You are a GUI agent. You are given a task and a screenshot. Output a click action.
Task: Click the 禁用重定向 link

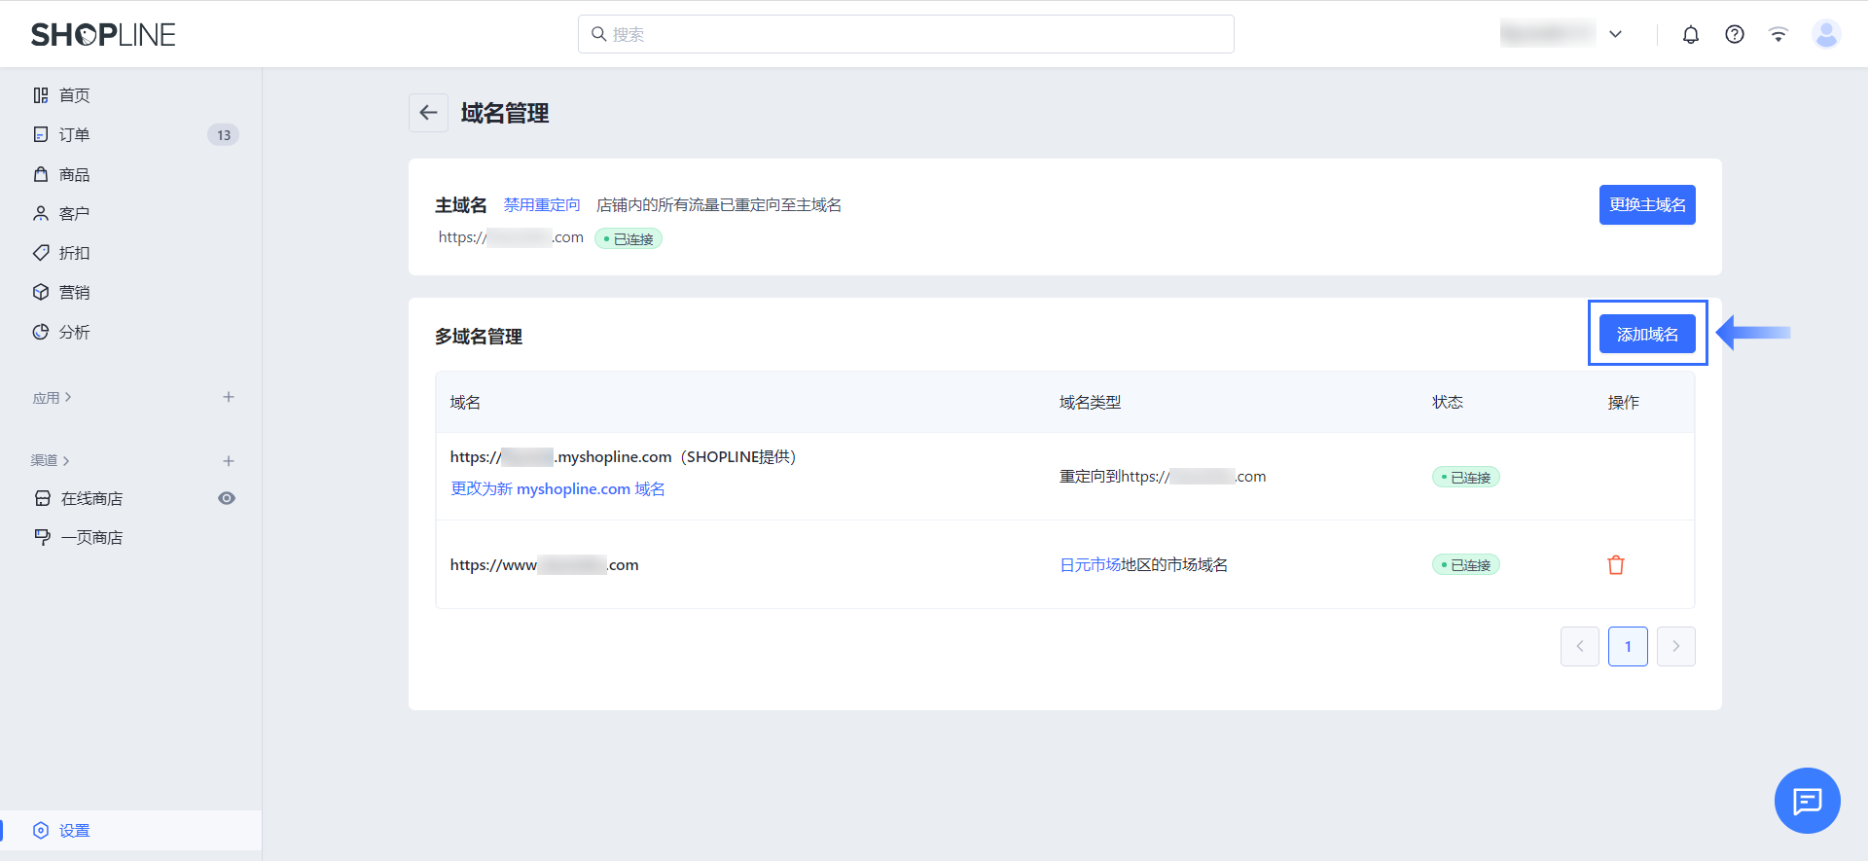point(542,205)
